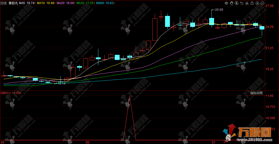The height and width of the screenshot is (144, 279).
Task: Select the MA30: 17.65 label
Action: coord(85,3)
